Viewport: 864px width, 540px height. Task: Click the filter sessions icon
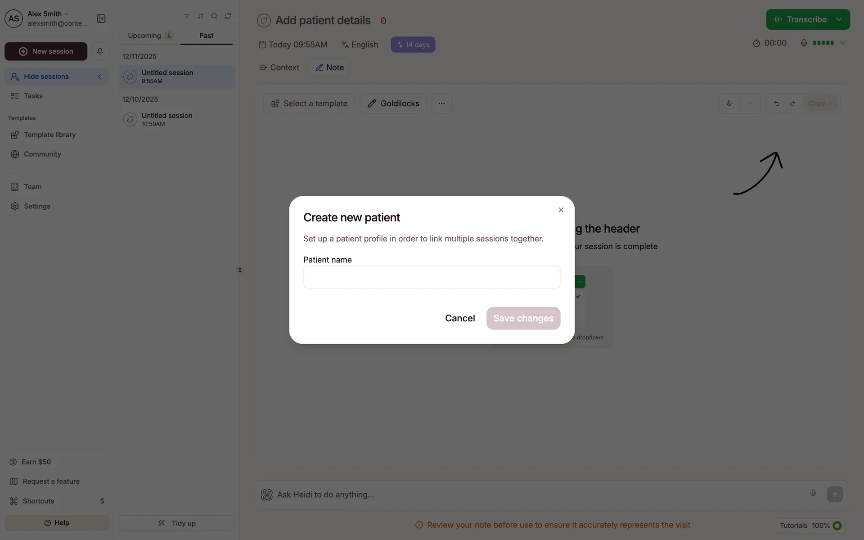[x=187, y=16]
